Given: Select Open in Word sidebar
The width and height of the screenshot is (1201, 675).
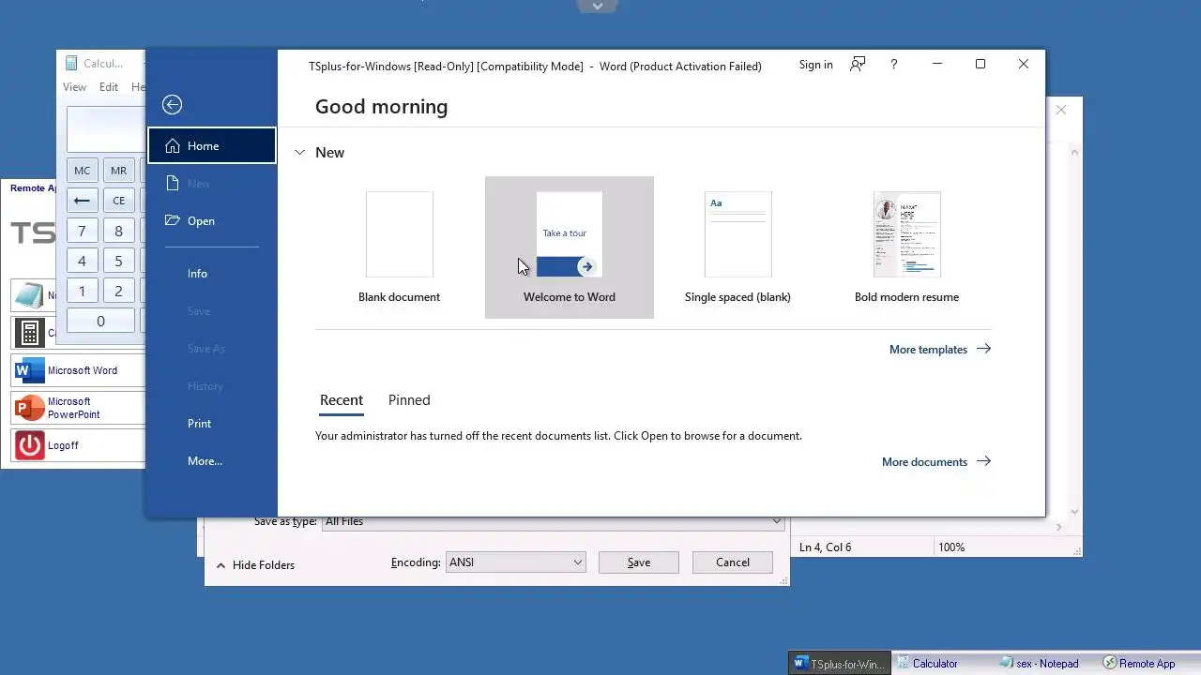Looking at the screenshot, I should click(x=212, y=220).
